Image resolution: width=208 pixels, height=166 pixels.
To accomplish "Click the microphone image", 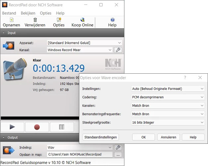I will point(15,69).
